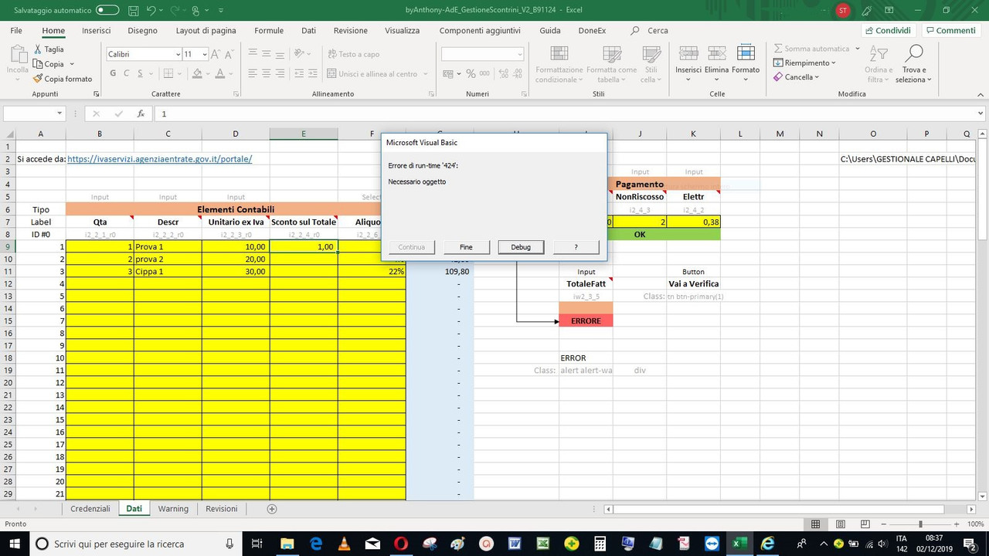989x556 pixels.
Task: Click the Excel icon in the taskbar
Action: click(739, 544)
